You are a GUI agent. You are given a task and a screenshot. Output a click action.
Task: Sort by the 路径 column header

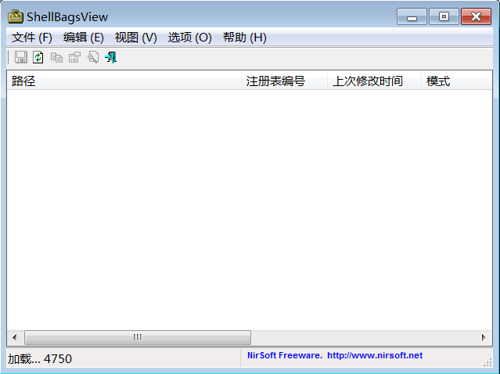[x=124, y=81]
